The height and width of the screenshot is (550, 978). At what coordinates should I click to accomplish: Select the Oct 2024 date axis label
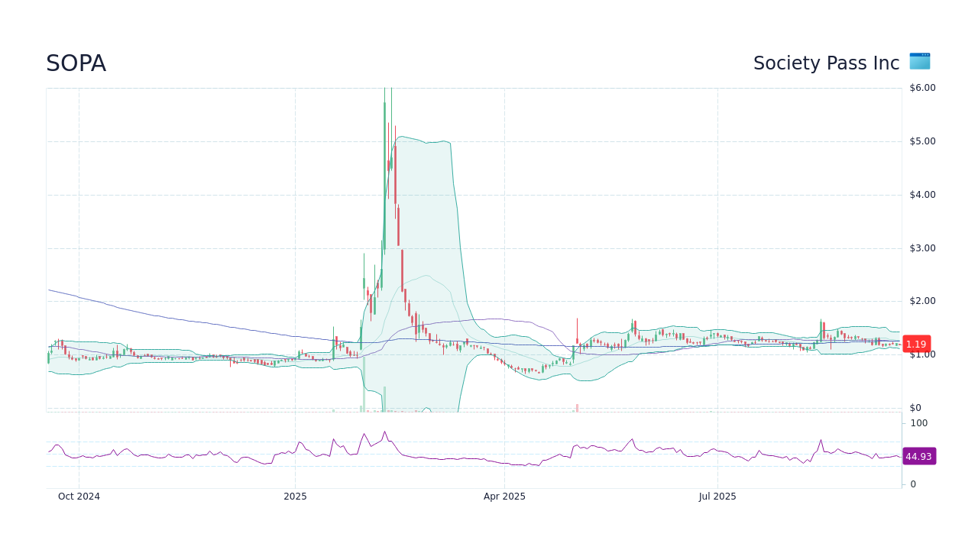(x=79, y=496)
